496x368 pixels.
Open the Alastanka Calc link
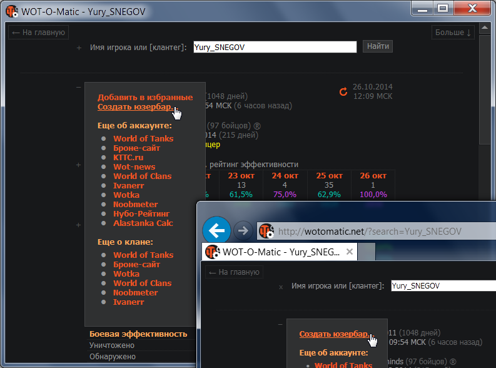pyautogui.click(x=143, y=223)
